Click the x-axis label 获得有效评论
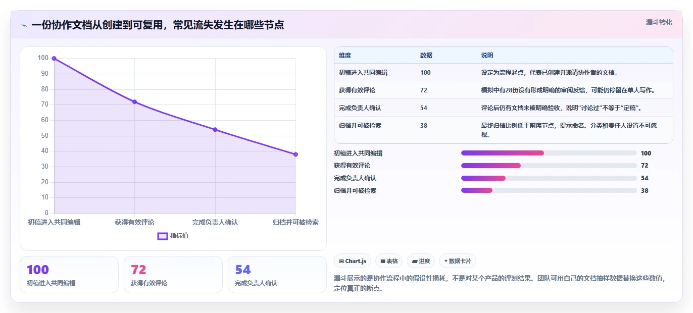The image size is (693, 313). pos(134,222)
